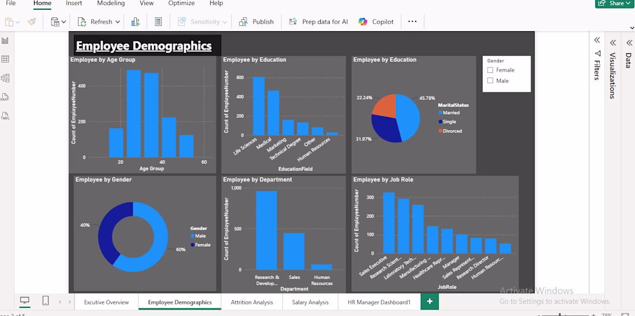Click the Refresh button label
This screenshot has width=635, height=316.
[101, 22]
